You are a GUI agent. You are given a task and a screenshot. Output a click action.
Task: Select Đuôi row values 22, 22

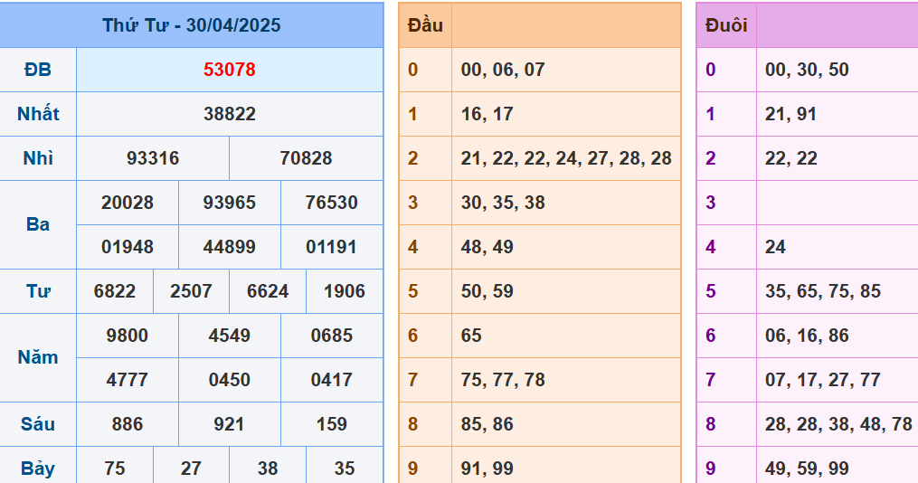[791, 158]
